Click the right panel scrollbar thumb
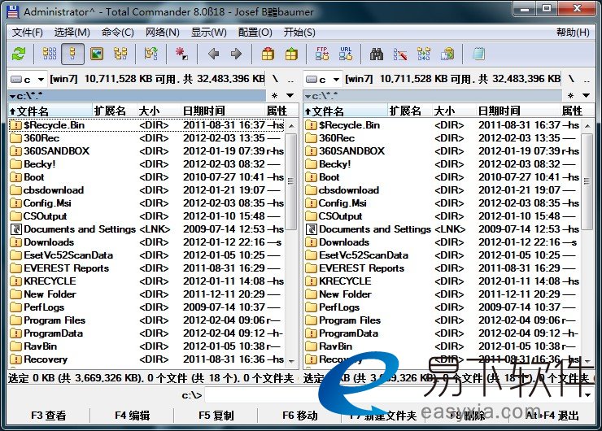The width and height of the screenshot is (602, 431). [x=587, y=181]
